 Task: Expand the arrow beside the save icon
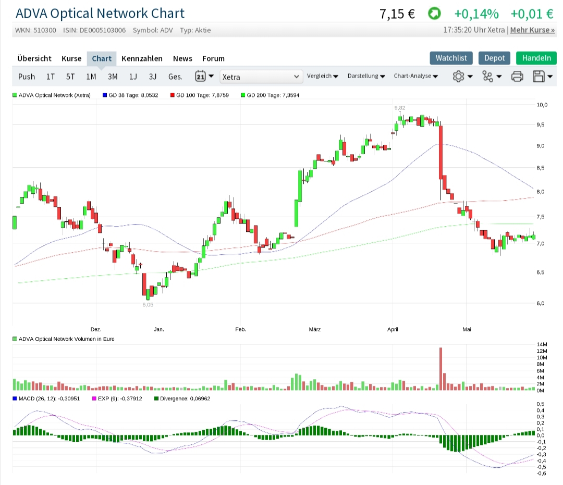point(550,77)
